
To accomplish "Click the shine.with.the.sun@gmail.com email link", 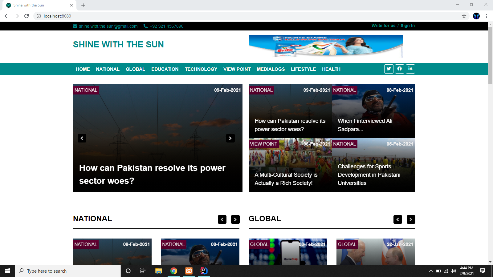I will (x=108, y=26).
